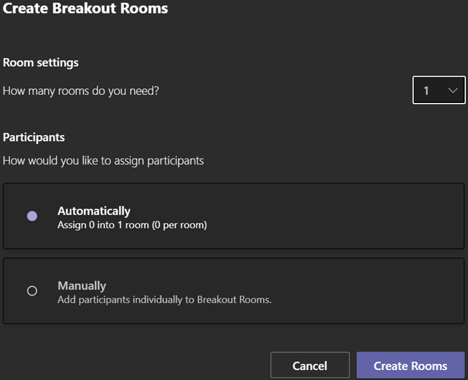Click the chevron arrow in rooms dropdown
This screenshot has height=380, width=468.
pyautogui.click(x=453, y=91)
